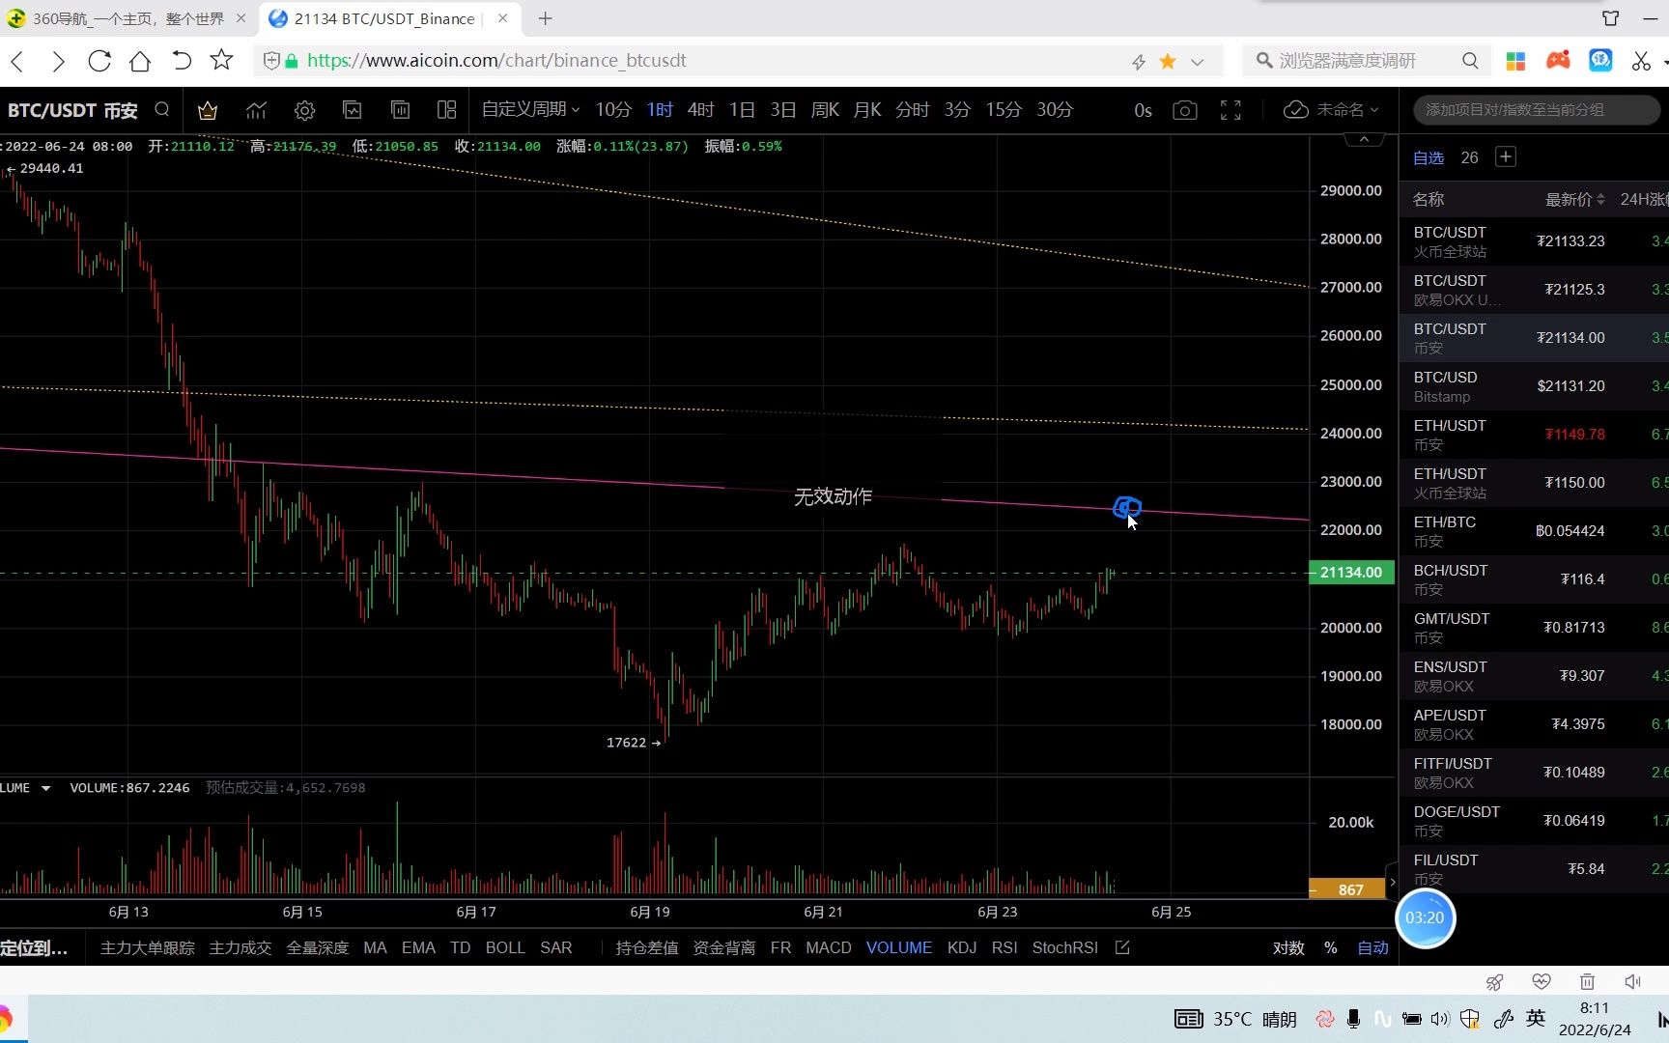Click the 持仓差值 button
Image resolution: width=1669 pixels, height=1043 pixels.
(647, 947)
